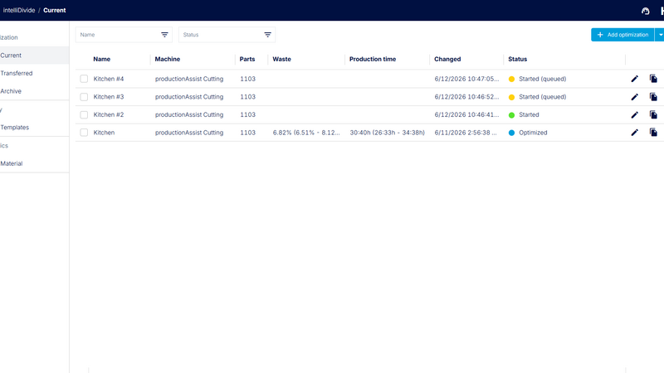Duplicate the Kitchen #4 optimization with the copy icon

(653, 79)
